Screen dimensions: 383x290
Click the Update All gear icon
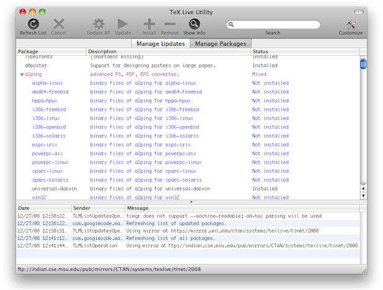coord(99,24)
